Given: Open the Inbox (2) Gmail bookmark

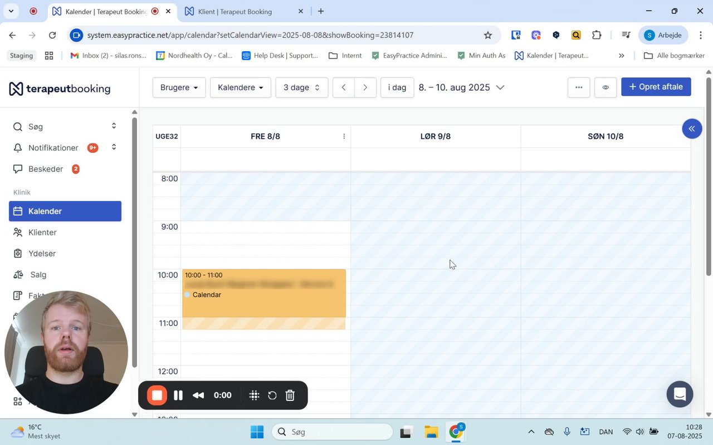Looking at the screenshot, I should click(x=108, y=56).
